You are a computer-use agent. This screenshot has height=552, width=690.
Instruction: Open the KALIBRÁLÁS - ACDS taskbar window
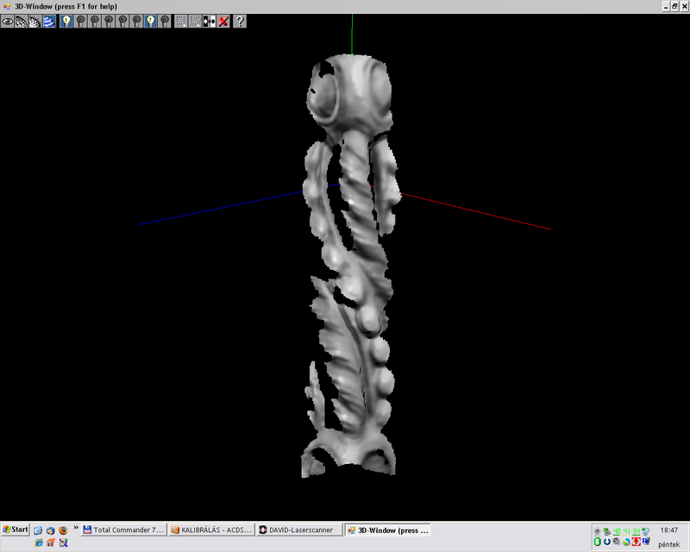pyautogui.click(x=211, y=530)
